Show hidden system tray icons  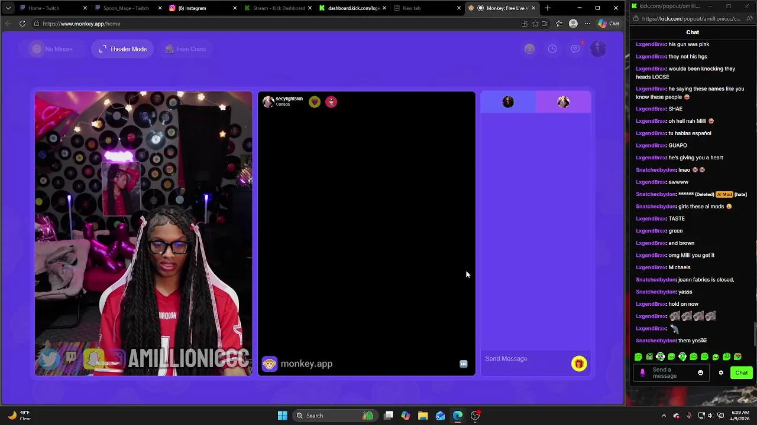click(664, 416)
